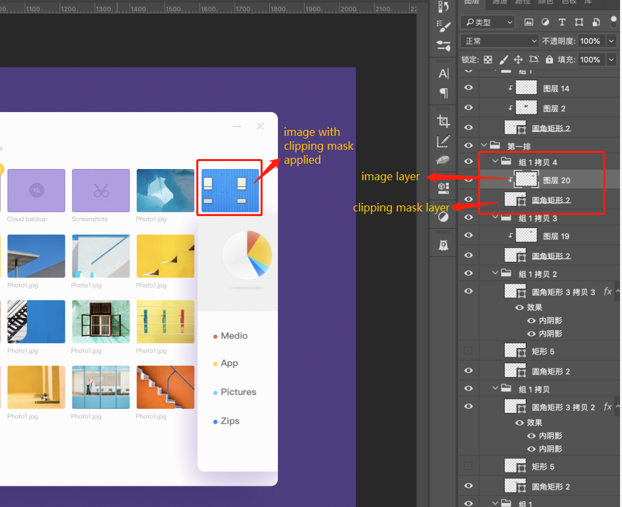Open the Adjustments half-circle panel icon
622x507 pixels.
coord(444,217)
